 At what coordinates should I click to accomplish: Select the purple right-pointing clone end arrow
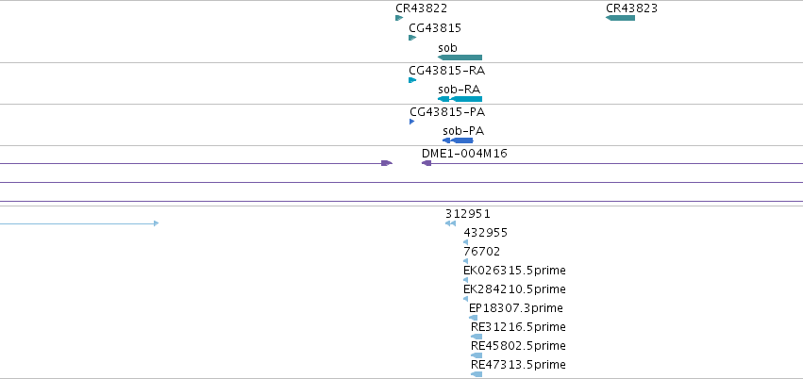(387, 163)
